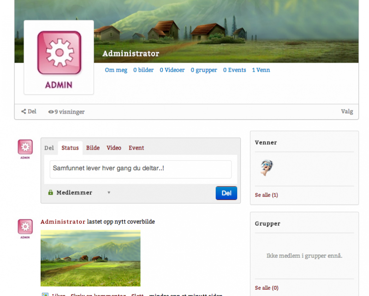Screen dimensions: 369x296
Task: Open Administrator link in activity stream
Action: click(63, 221)
